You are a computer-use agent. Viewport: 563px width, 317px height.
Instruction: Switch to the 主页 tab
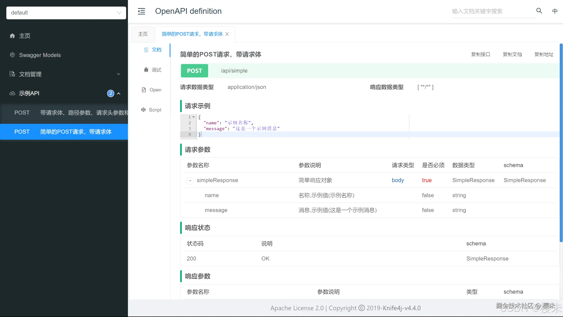tap(143, 34)
